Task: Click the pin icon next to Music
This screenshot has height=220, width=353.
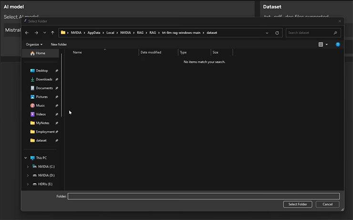Action: point(57,105)
